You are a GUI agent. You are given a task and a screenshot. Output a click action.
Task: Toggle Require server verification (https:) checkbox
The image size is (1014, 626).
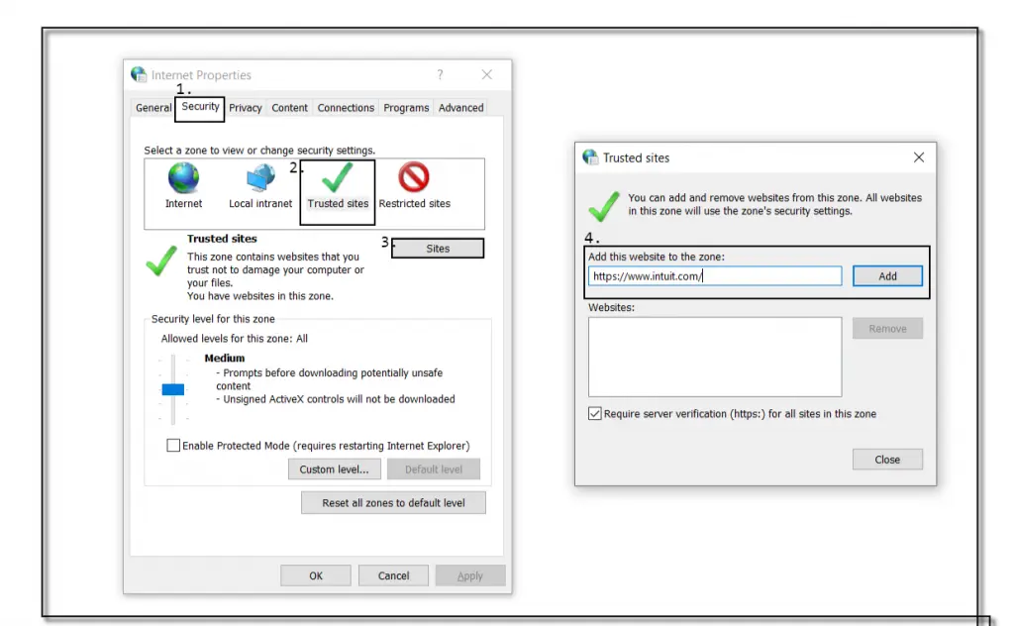point(595,414)
